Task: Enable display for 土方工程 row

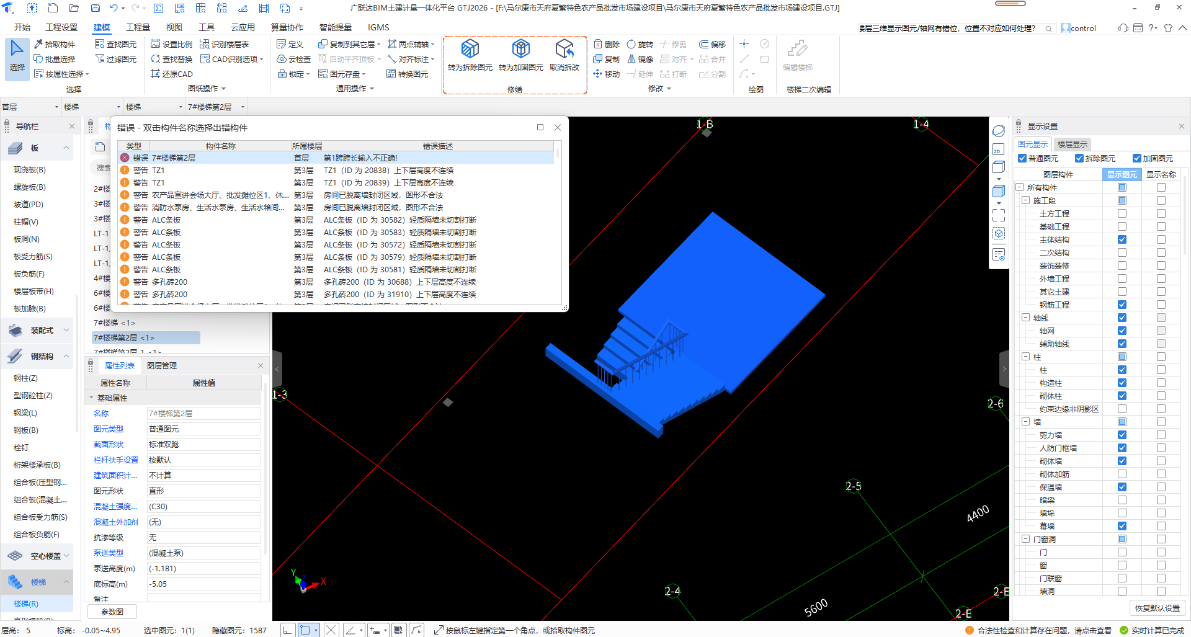Action: tap(1122, 213)
